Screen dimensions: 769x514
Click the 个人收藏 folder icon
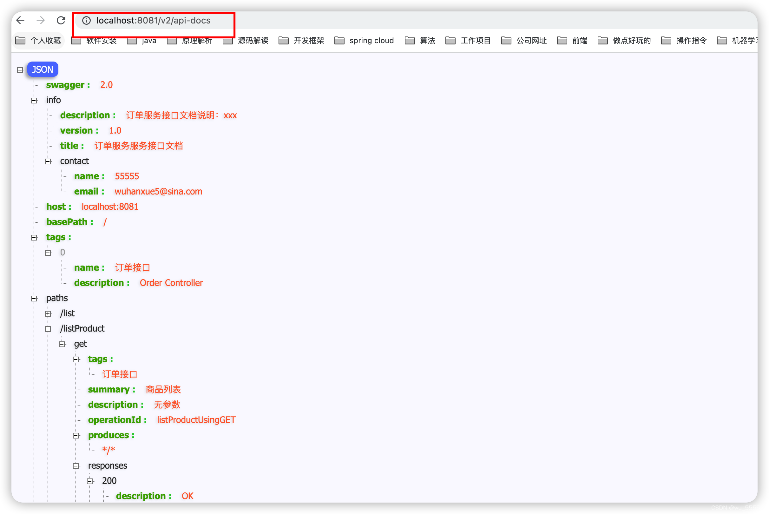20,40
